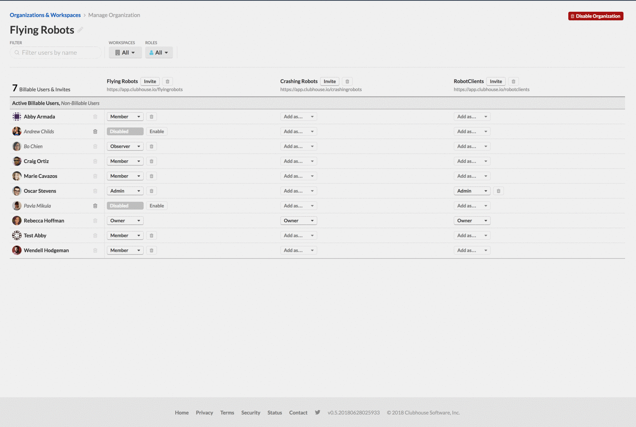Go to Organizations & Workspaces breadcrumb
636x427 pixels.
[x=45, y=15]
